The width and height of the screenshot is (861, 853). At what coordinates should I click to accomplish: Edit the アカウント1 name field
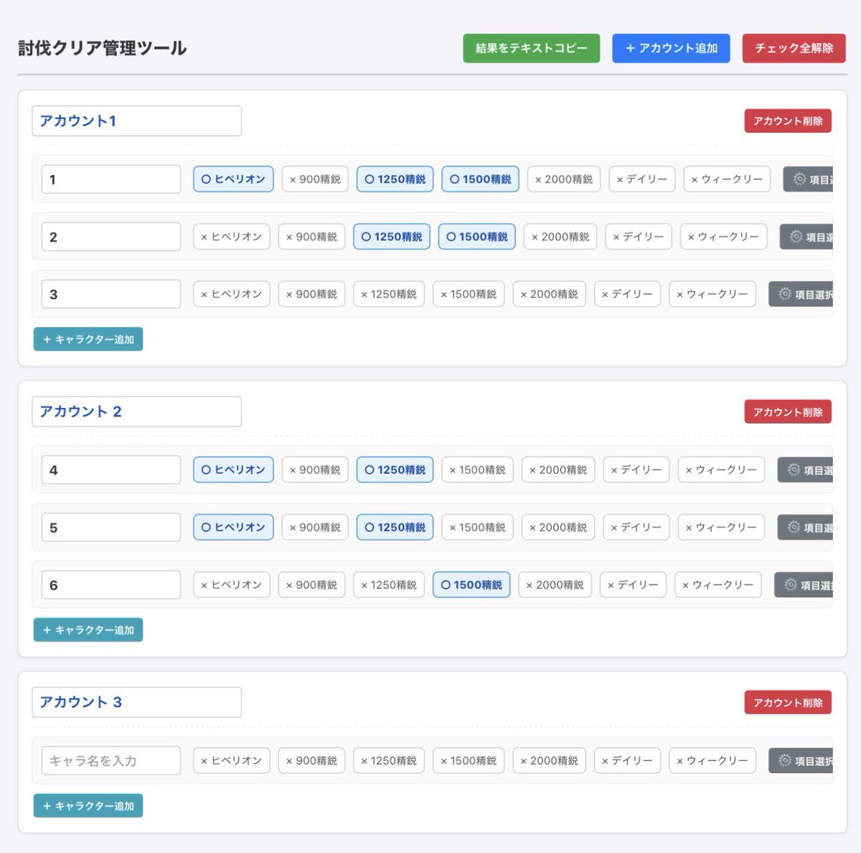pos(136,121)
